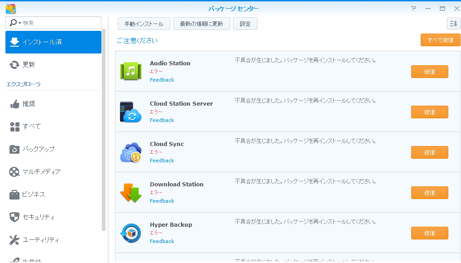
Task: Click the Audio Station app icon
Action: tap(131, 71)
